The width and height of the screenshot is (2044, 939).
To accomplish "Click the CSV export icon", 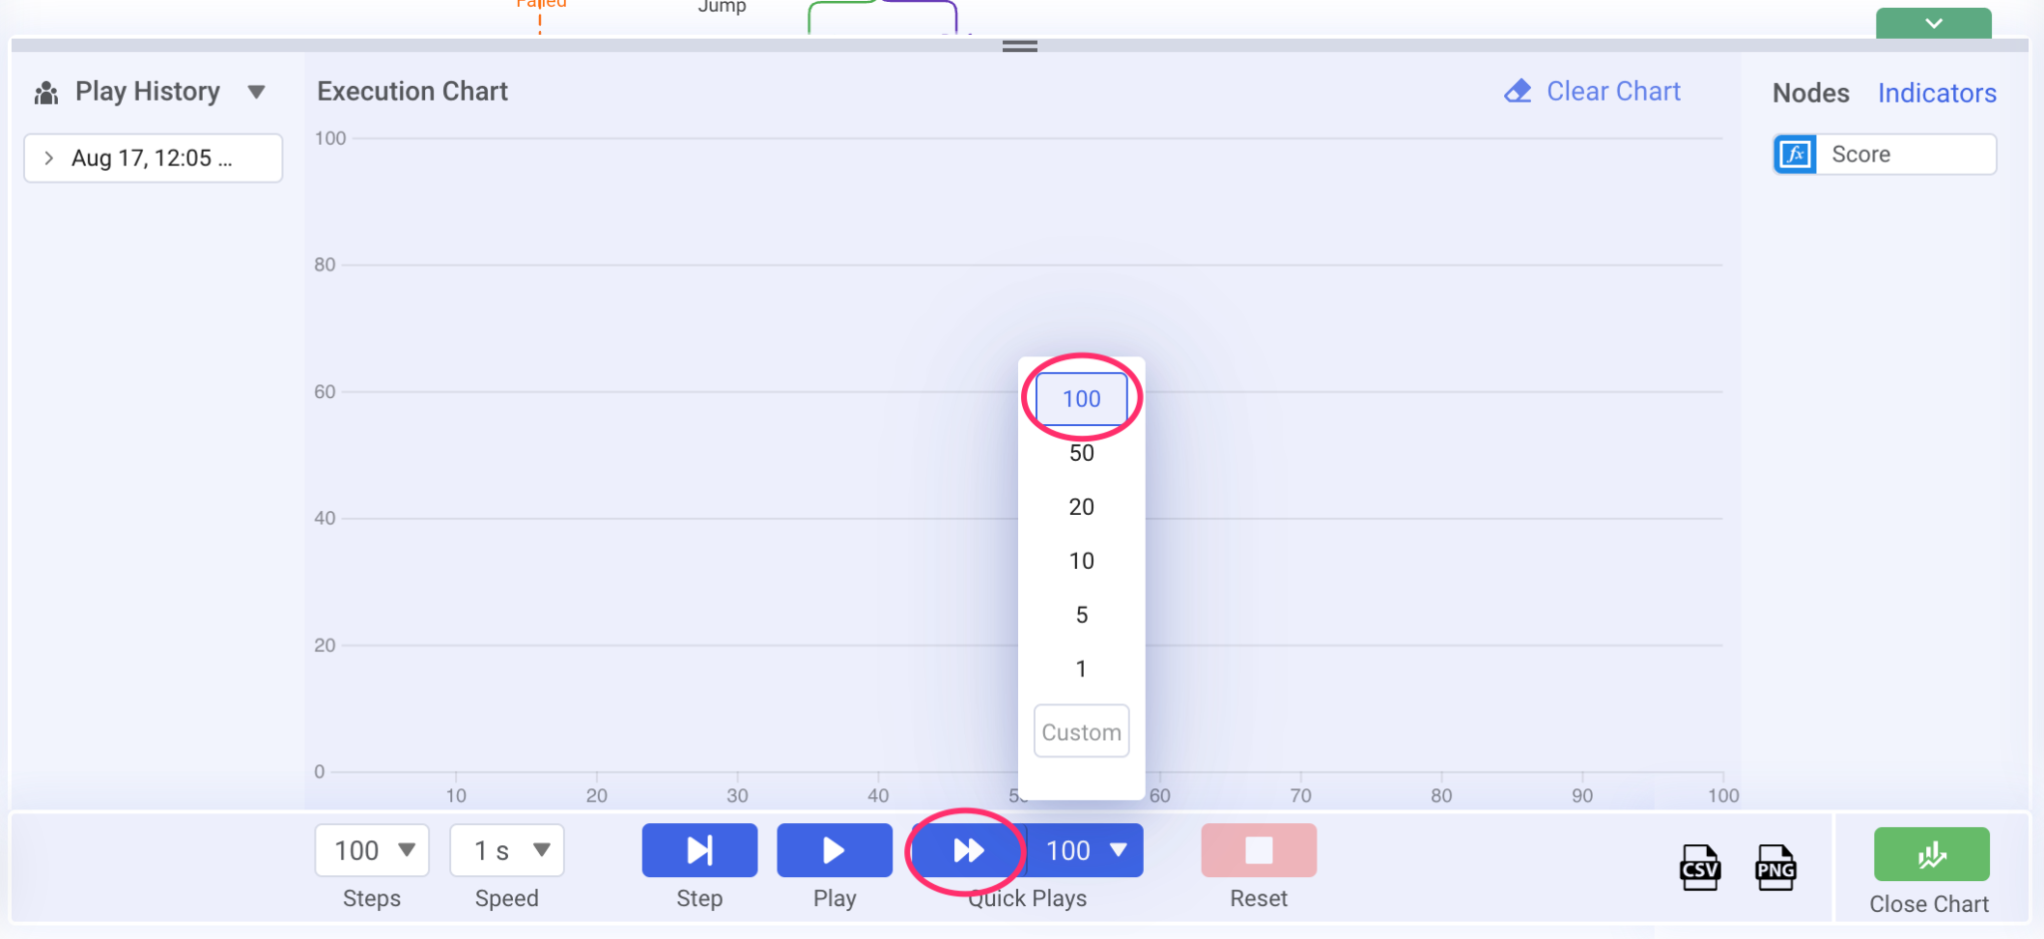I will [x=1699, y=867].
